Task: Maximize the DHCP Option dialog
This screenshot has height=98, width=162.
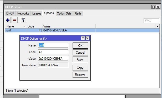Action: [x=83, y=38]
